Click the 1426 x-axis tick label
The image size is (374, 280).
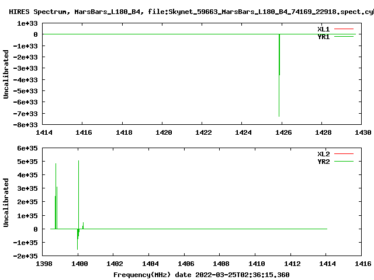point(283,132)
